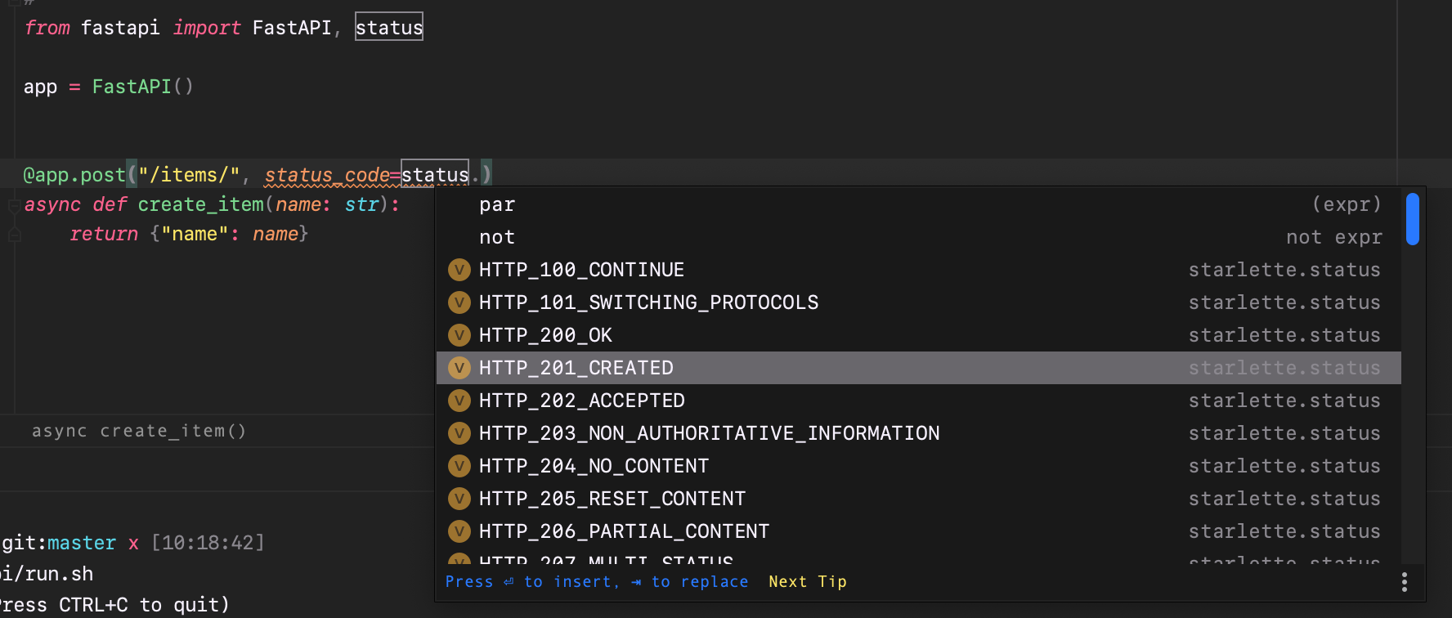Select the 'not' postfix template
The width and height of the screenshot is (1452, 618).
918,237
